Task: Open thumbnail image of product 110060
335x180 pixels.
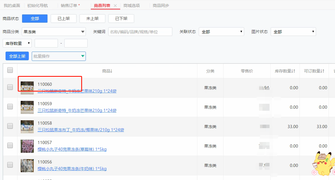Action: coord(27,88)
